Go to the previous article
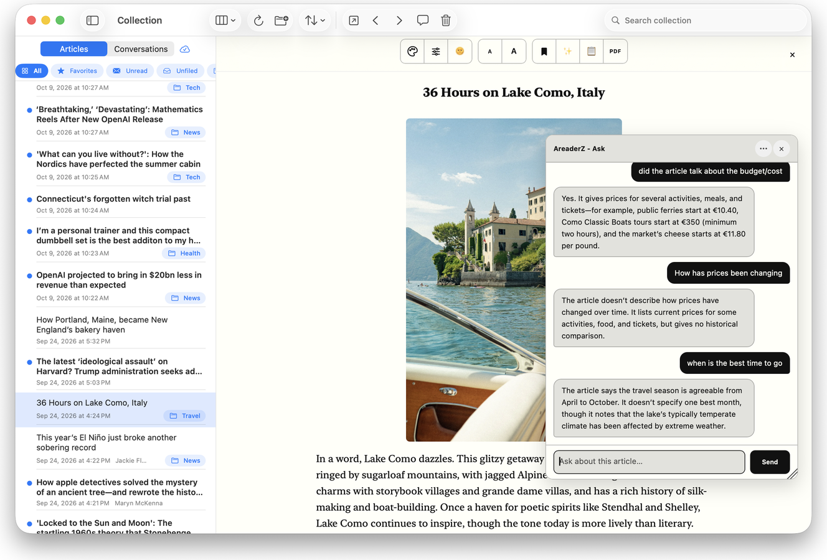This screenshot has height=560, width=827. 376,21
